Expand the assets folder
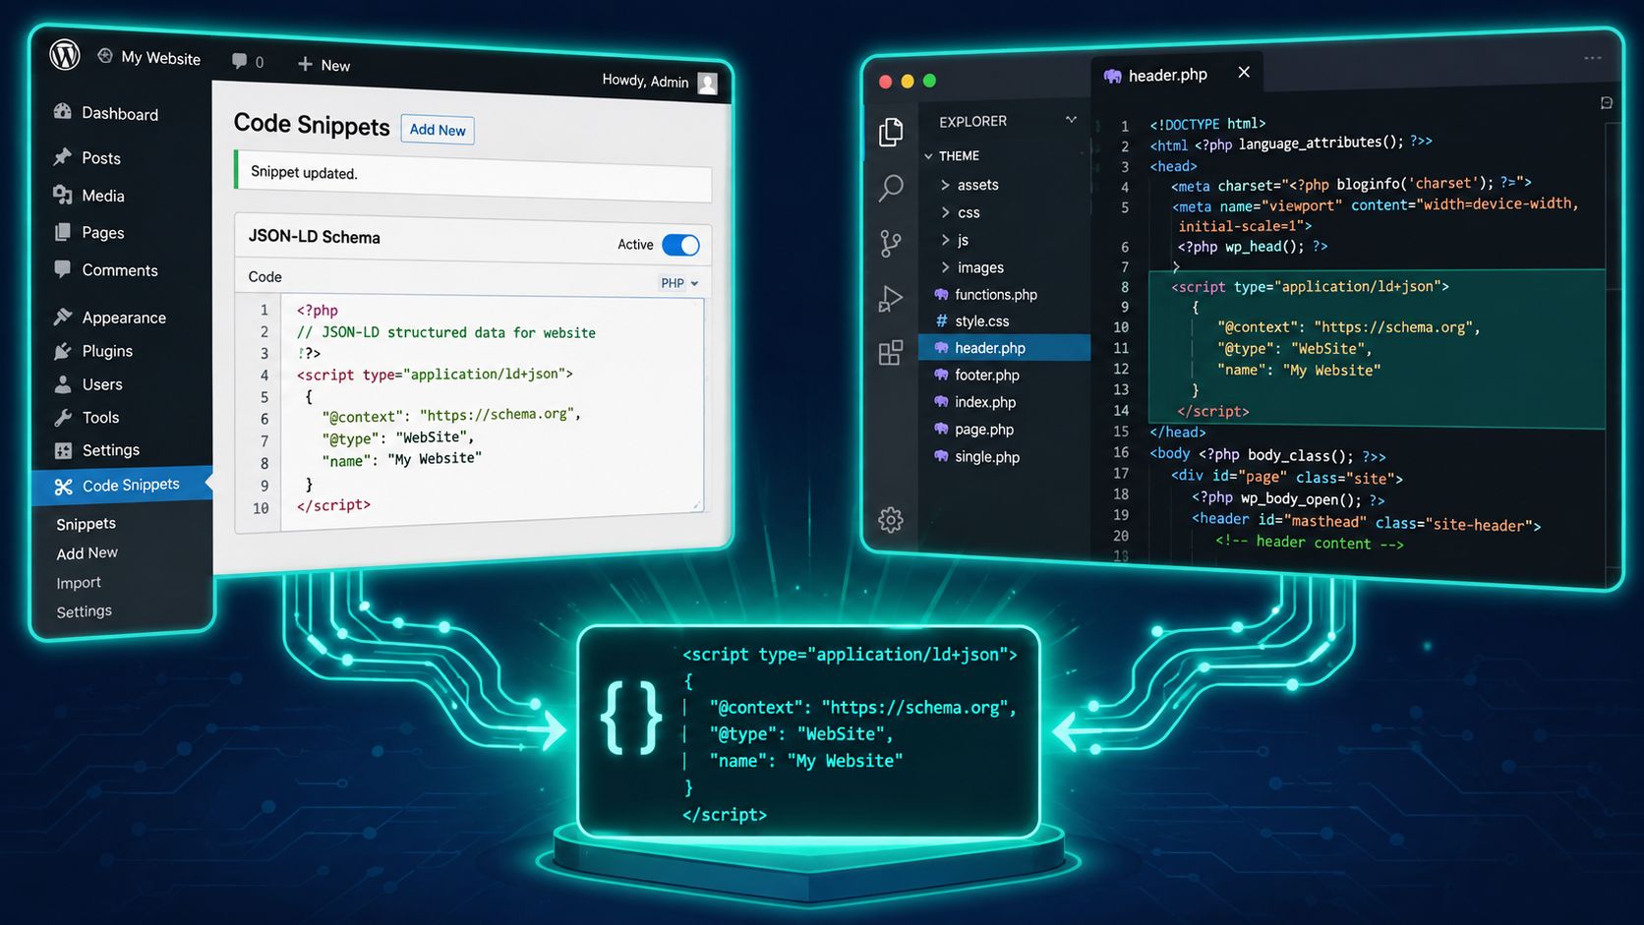Image resolution: width=1644 pixels, height=925 pixels. pyautogui.click(x=969, y=185)
